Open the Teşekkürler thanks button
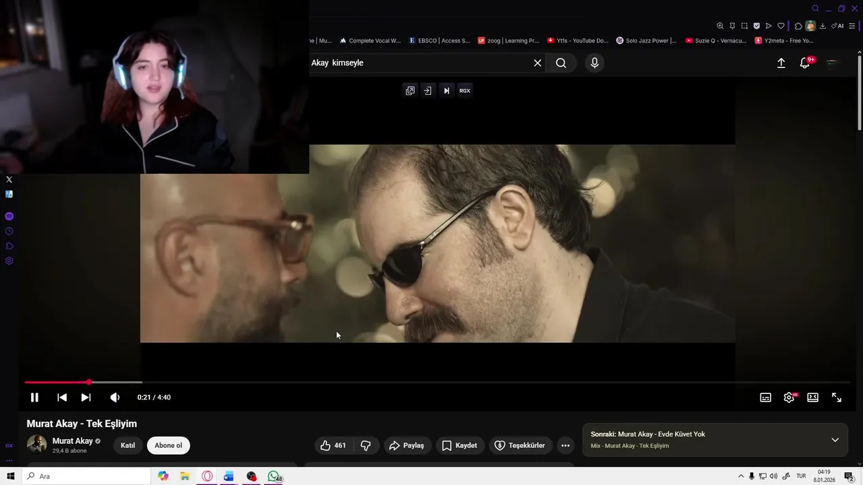Image resolution: width=863 pixels, height=485 pixels. coord(520,445)
